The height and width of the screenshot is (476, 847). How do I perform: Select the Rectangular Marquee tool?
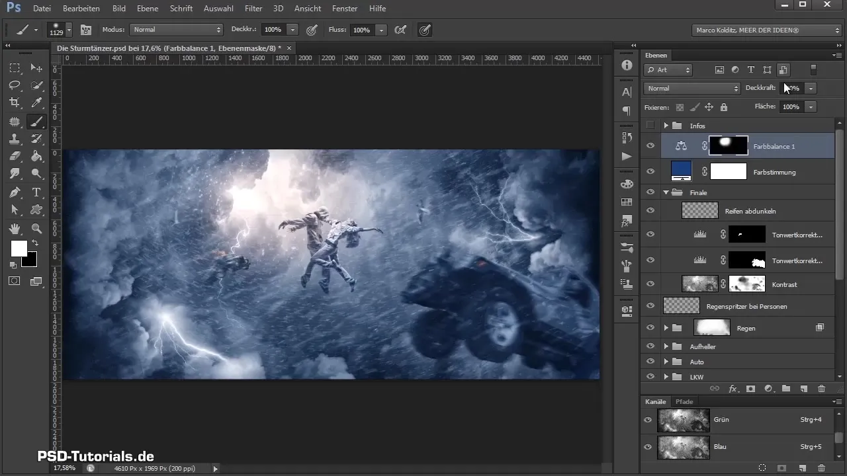[x=15, y=68]
